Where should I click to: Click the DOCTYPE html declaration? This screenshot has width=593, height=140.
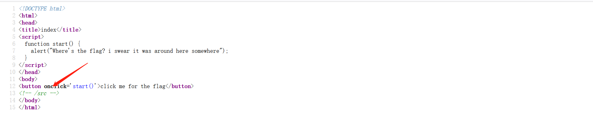click(42, 9)
